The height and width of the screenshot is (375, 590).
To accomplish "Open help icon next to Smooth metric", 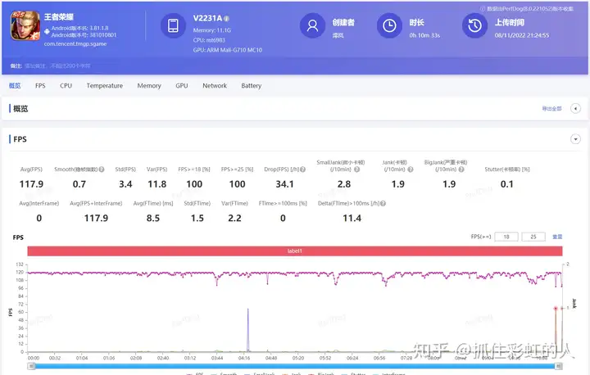I will [102, 169].
